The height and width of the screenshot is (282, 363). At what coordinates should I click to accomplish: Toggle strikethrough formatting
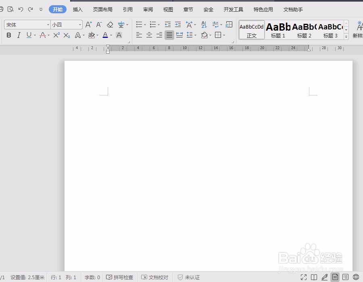43,35
